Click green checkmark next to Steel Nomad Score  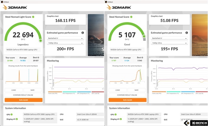pos(131,17)
